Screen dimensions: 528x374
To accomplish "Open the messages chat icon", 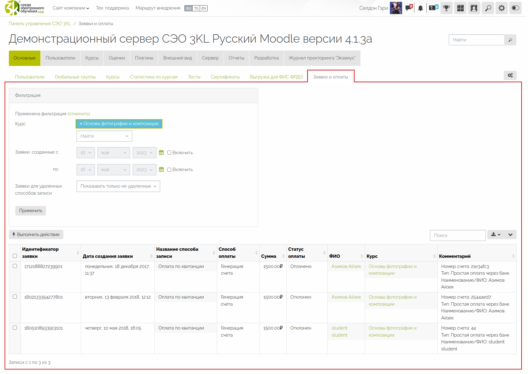I will [x=408, y=8].
